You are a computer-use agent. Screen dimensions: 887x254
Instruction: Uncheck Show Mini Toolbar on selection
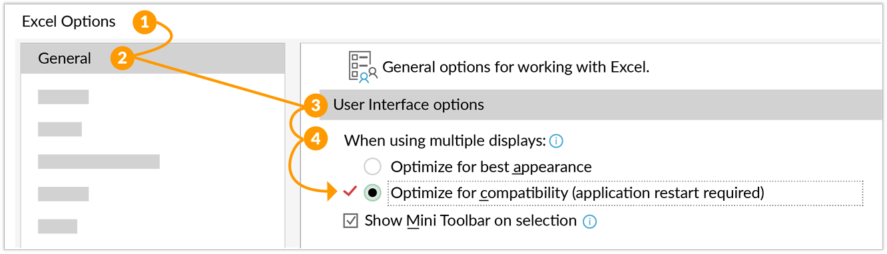point(351,221)
